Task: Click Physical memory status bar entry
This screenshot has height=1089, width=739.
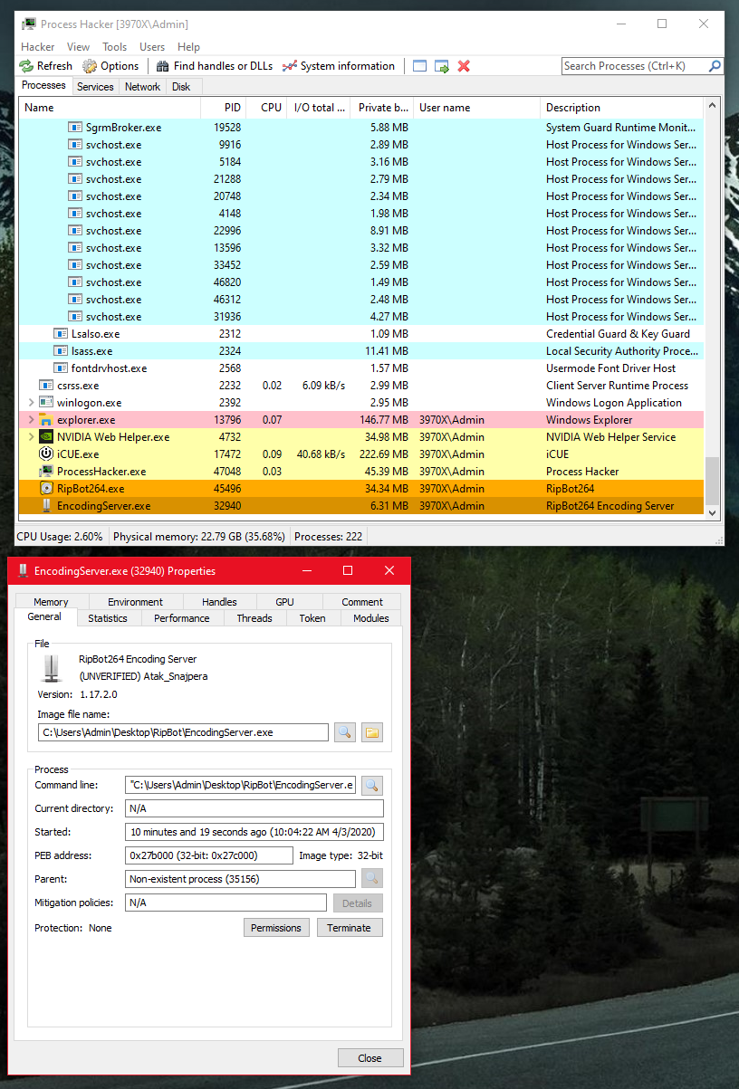Action: point(199,537)
